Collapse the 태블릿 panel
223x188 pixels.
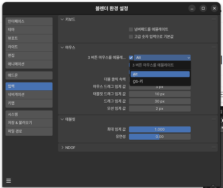pyautogui.click(x=62, y=119)
